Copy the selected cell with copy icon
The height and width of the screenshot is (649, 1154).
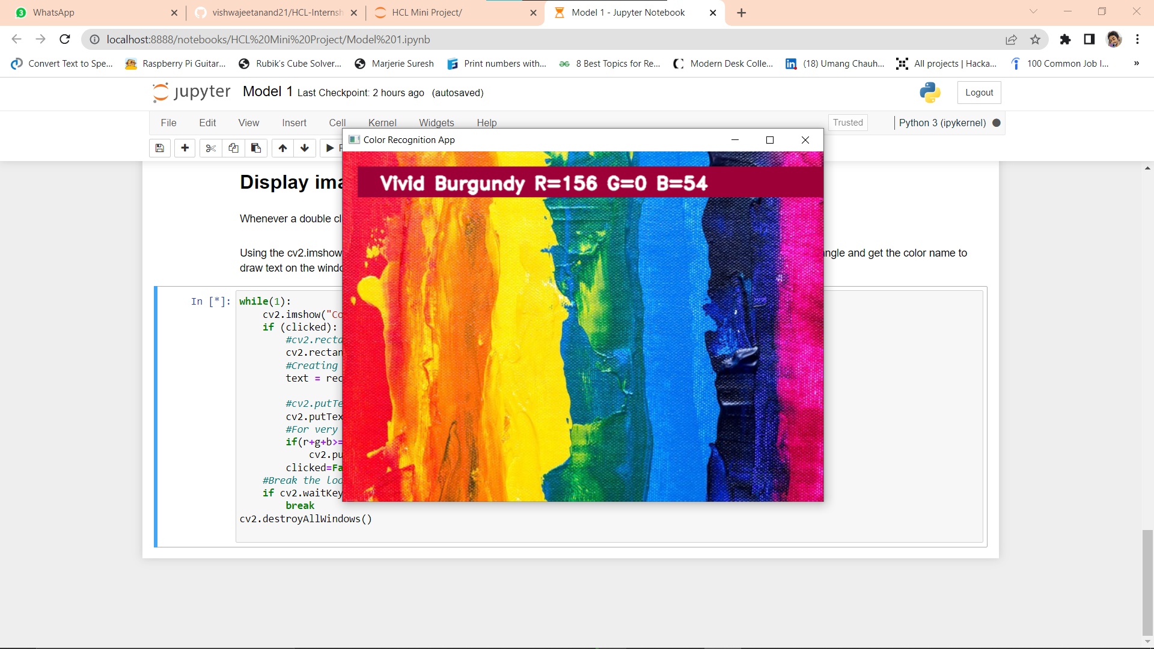pyautogui.click(x=233, y=148)
